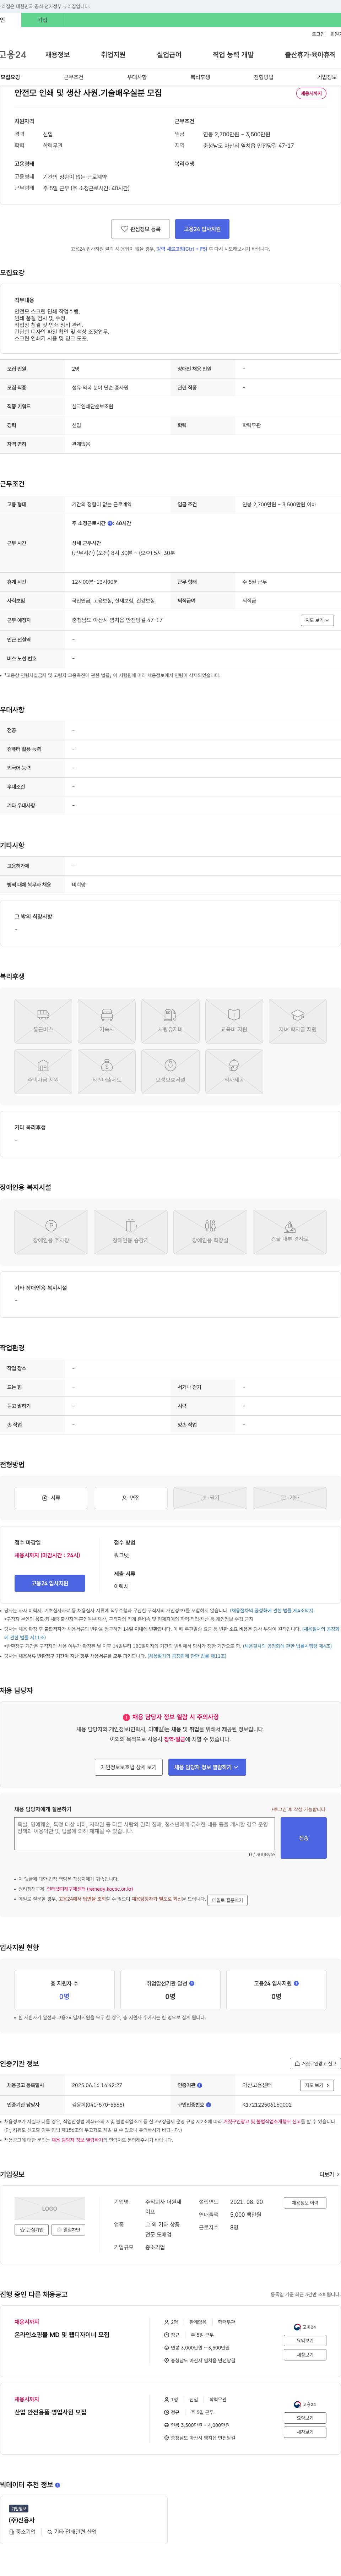Image resolution: width=341 pixels, height=2576 pixels.
Task: Click the 서류 screening method icon
Action: 51,1498
